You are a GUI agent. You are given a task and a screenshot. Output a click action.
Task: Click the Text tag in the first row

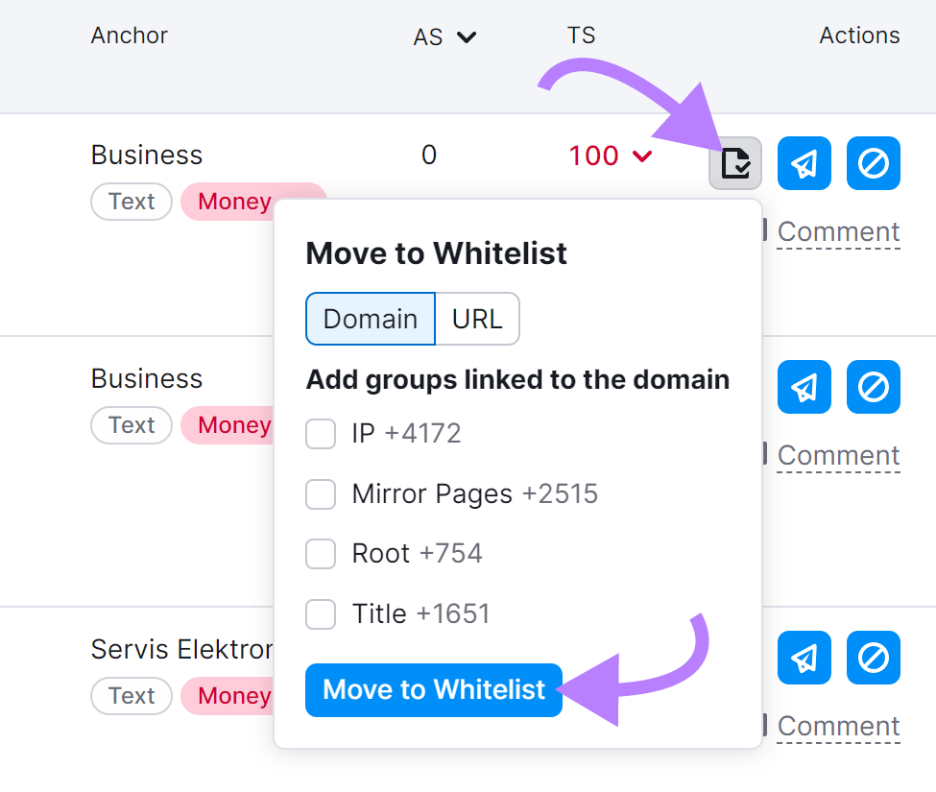click(132, 202)
